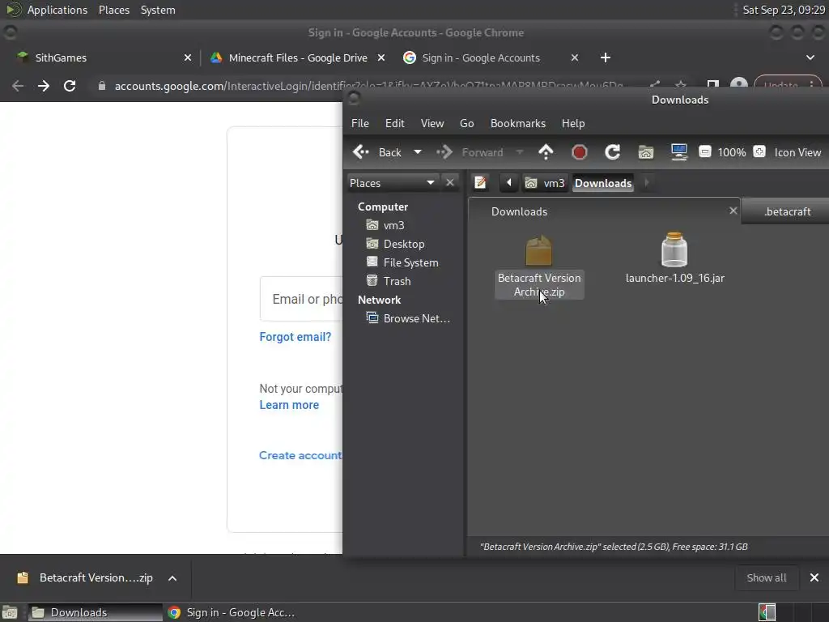The image size is (829, 622).
Task: Click the Forgot email? link
Action: click(x=295, y=337)
